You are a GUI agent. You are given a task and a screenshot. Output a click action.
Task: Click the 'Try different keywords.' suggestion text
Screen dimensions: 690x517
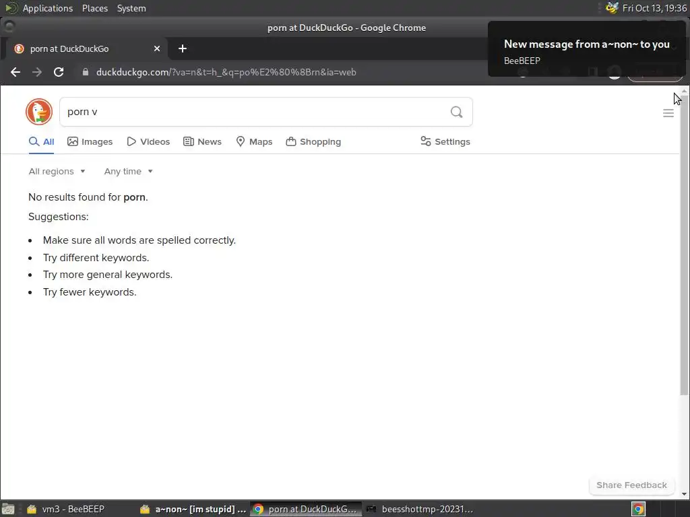pyautogui.click(x=96, y=258)
